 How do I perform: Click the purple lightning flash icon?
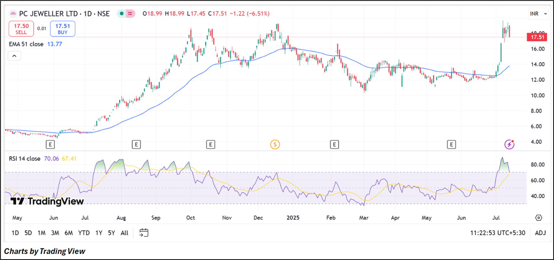coord(509,144)
